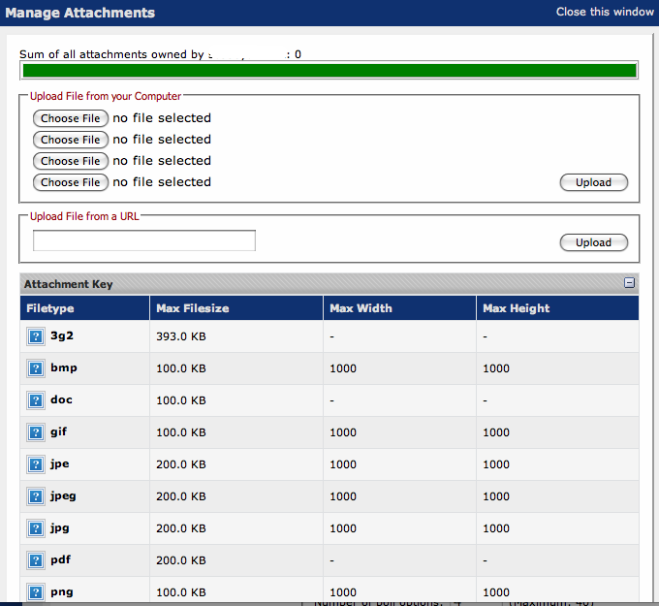Click the jpeg filetype icon
Viewport: 659px width, 606px height.
click(x=36, y=496)
